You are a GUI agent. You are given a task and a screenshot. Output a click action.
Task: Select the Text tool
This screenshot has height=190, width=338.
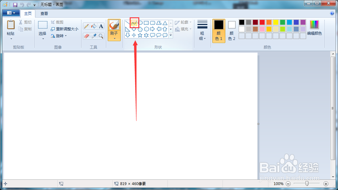pyautogui.click(x=101, y=26)
